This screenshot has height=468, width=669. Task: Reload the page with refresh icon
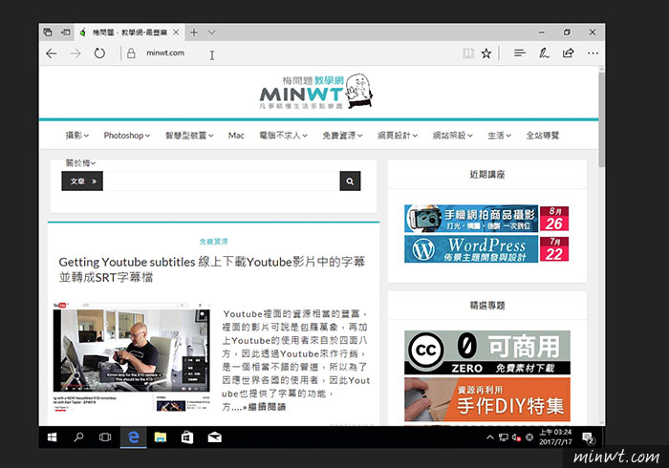[x=99, y=53]
